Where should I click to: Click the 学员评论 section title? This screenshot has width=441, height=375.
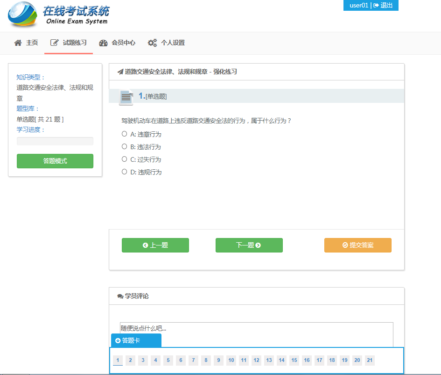pyautogui.click(x=137, y=296)
